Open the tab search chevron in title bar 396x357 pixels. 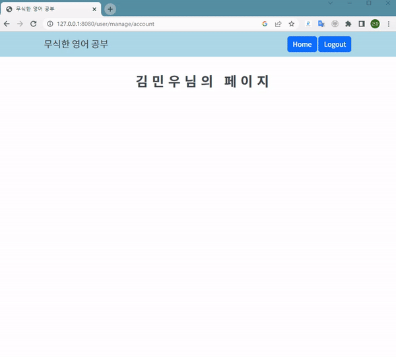click(x=330, y=3)
